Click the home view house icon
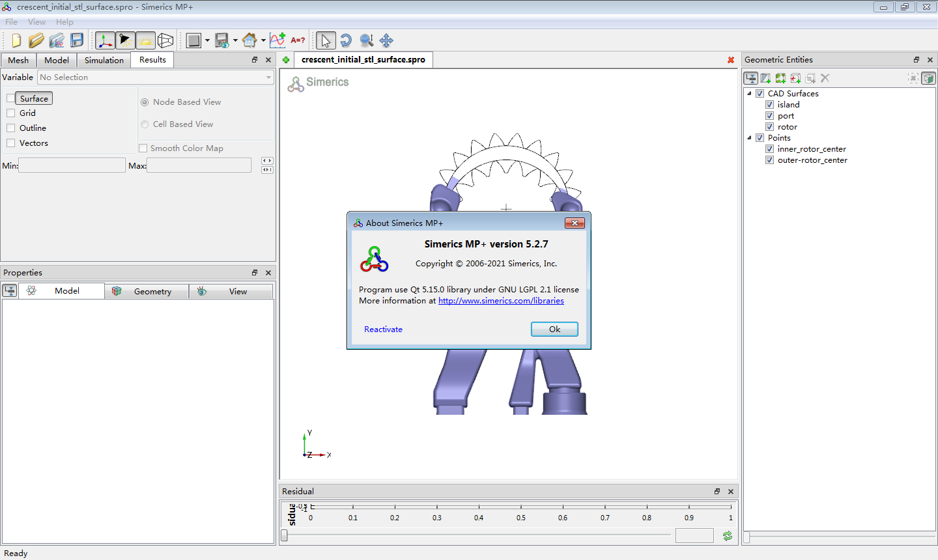The width and height of the screenshot is (938, 560). point(249,40)
